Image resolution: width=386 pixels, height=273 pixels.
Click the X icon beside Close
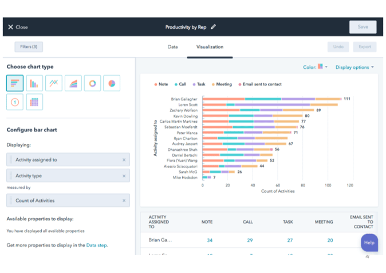(x=10, y=27)
